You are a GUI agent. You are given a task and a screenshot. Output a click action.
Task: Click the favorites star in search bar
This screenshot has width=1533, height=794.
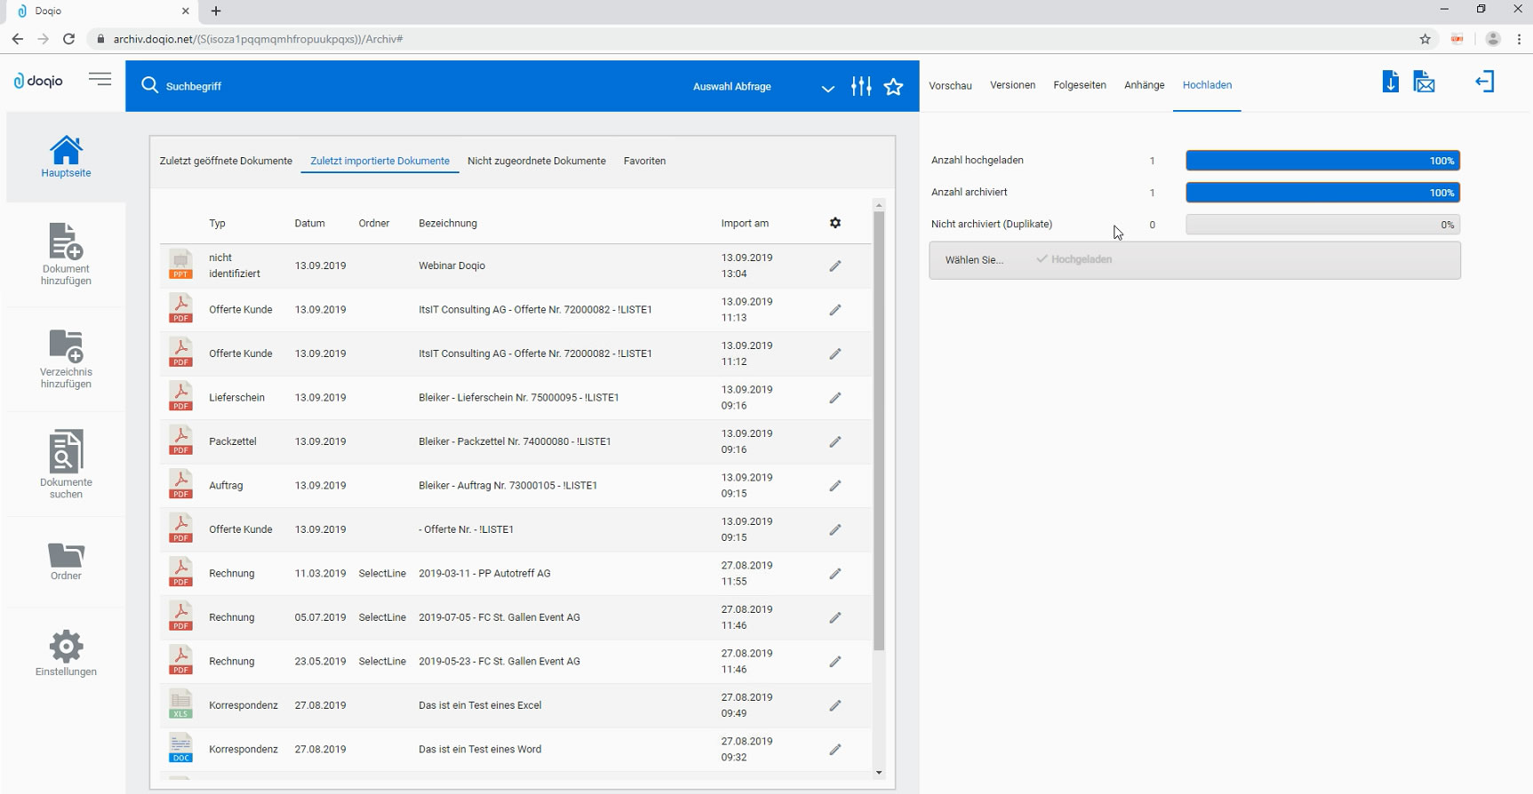pyautogui.click(x=894, y=86)
